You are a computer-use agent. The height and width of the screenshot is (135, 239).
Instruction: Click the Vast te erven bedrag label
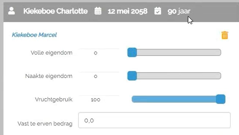[45, 123]
